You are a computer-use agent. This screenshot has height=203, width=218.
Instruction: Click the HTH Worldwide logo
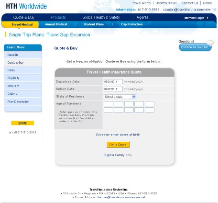pos(26,6)
